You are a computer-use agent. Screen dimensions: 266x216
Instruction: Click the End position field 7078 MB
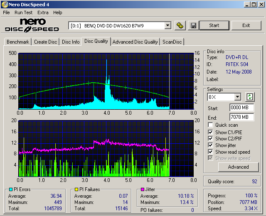(x=241, y=117)
